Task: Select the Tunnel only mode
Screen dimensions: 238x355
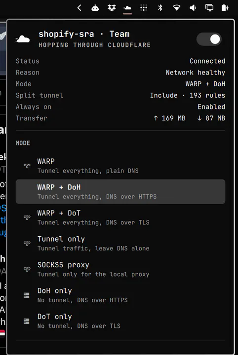Action: click(x=120, y=244)
